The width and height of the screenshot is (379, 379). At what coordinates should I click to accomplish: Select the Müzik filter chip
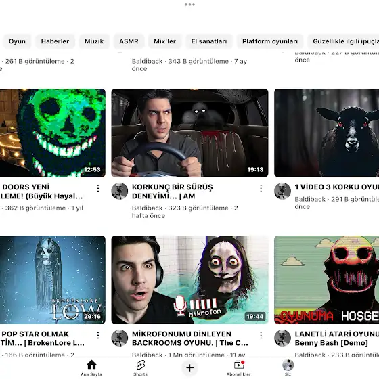click(94, 41)
